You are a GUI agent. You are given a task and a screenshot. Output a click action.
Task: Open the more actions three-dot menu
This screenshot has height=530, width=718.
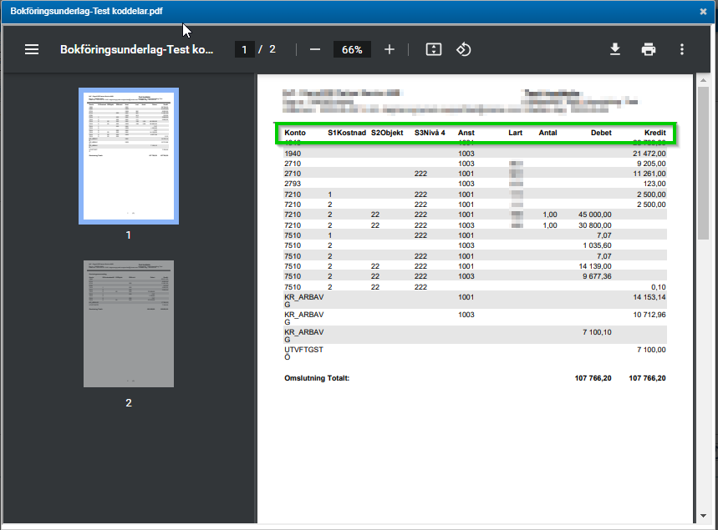tap(682, 49)
